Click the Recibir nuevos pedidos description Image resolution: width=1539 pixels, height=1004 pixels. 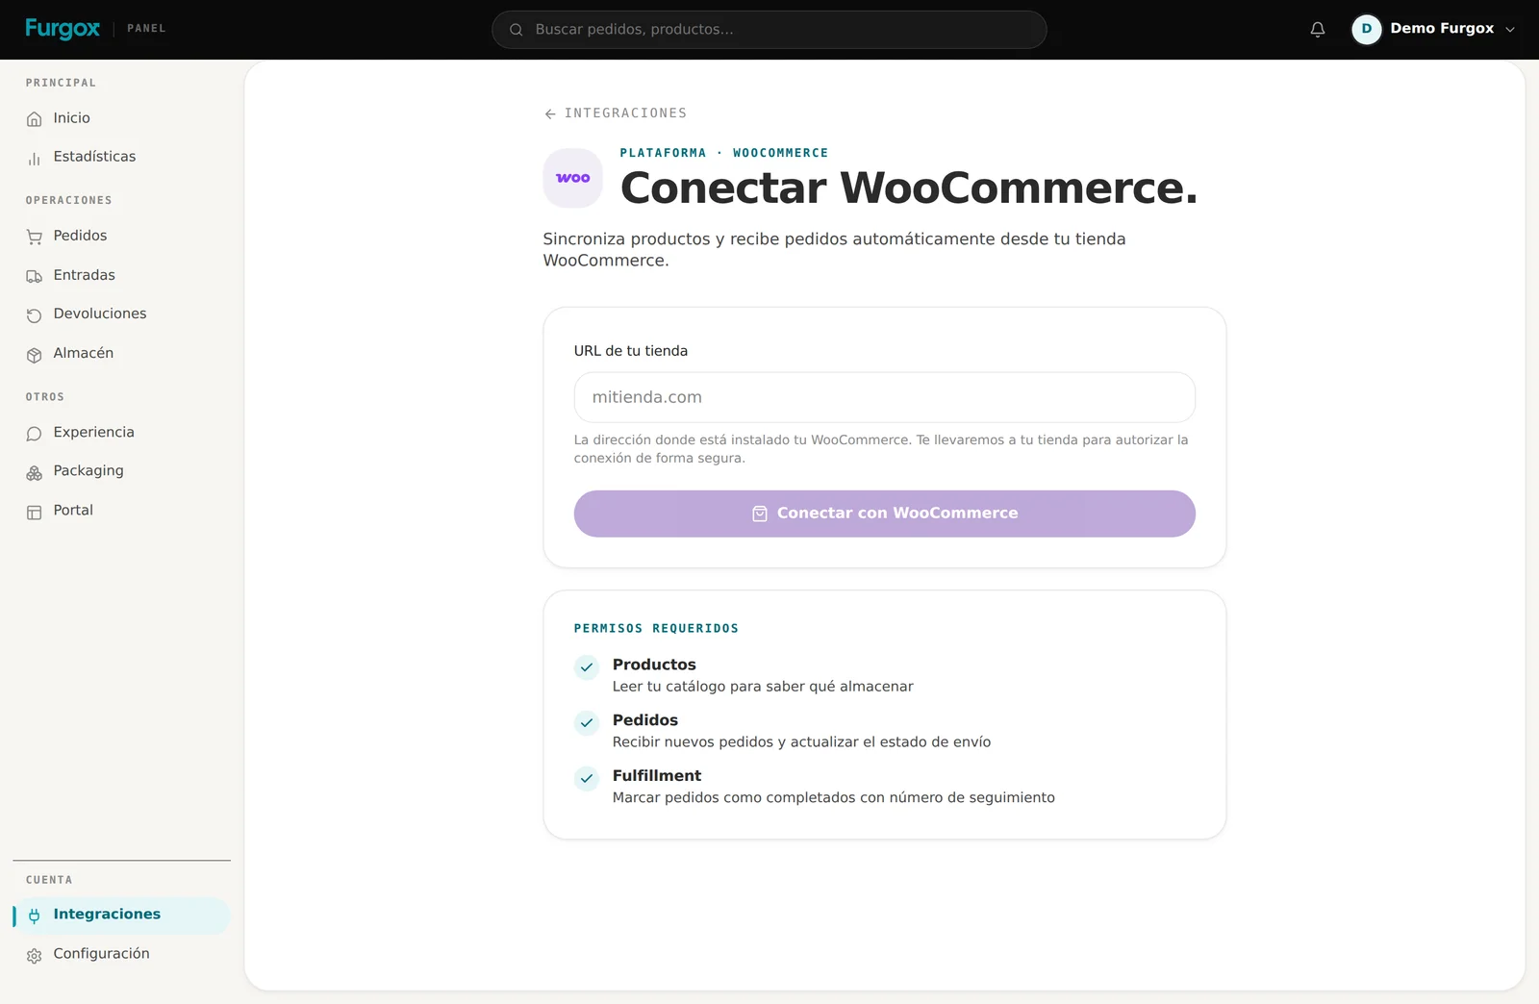tap(801, 742)
